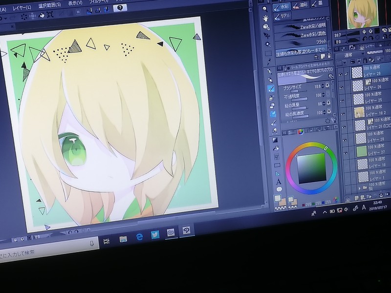Click the opacity 不透明度 stepper arrows
This screenshot has width=391, height=293.
pyautogui.click(x=324, y=95)
